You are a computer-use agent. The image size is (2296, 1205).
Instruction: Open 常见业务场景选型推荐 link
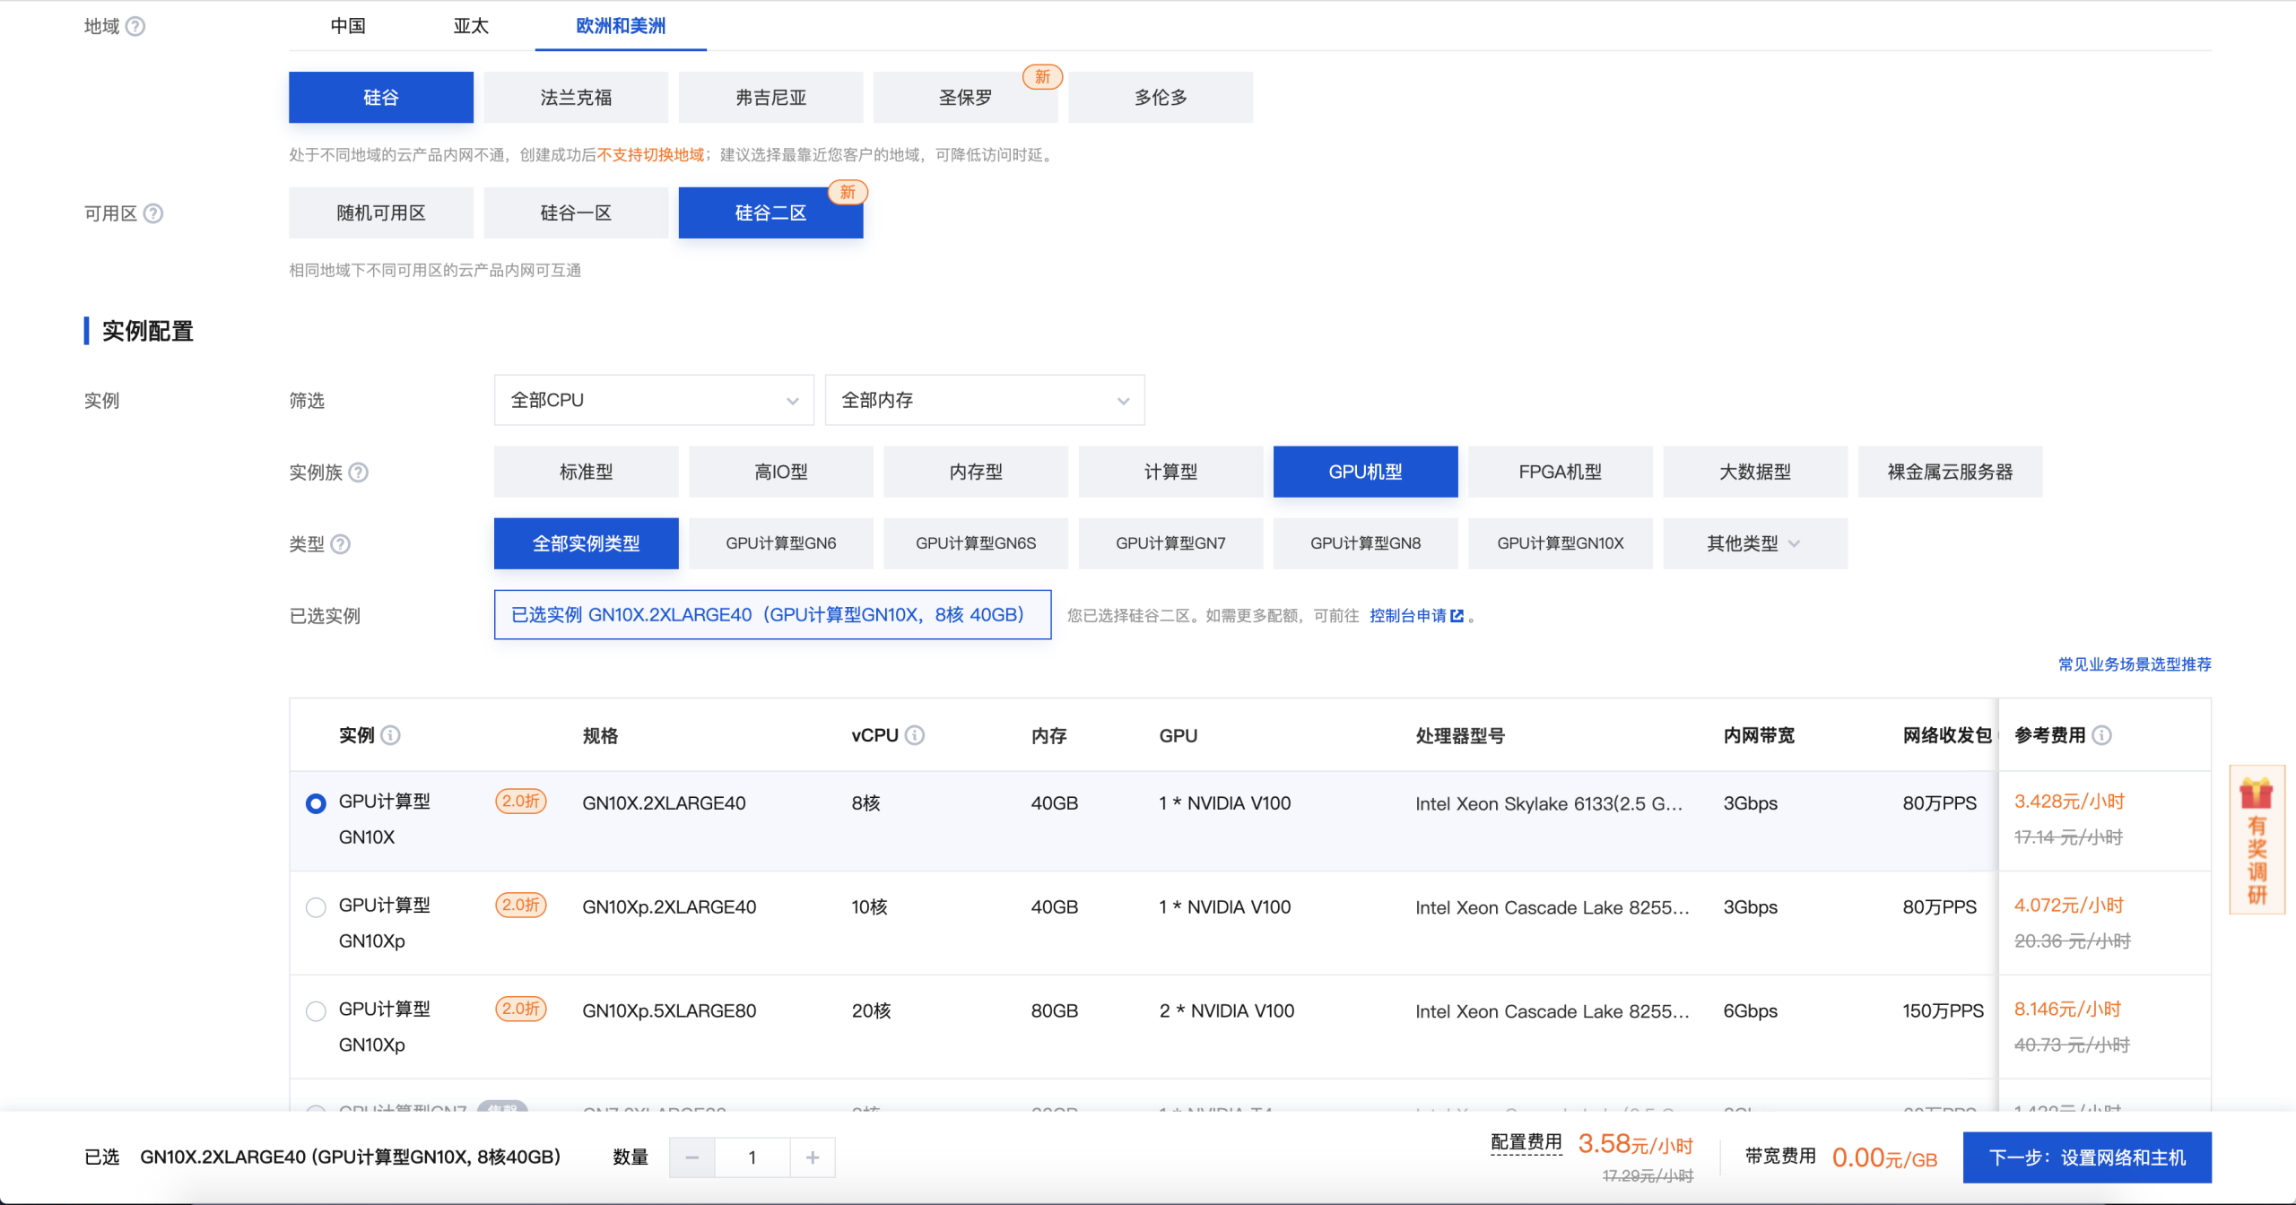2135,664
